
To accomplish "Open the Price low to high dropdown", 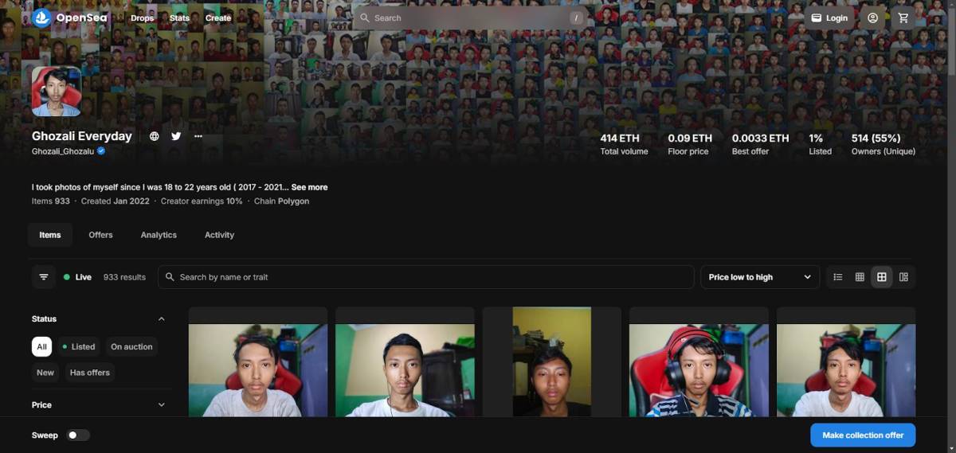I will 759,277.
